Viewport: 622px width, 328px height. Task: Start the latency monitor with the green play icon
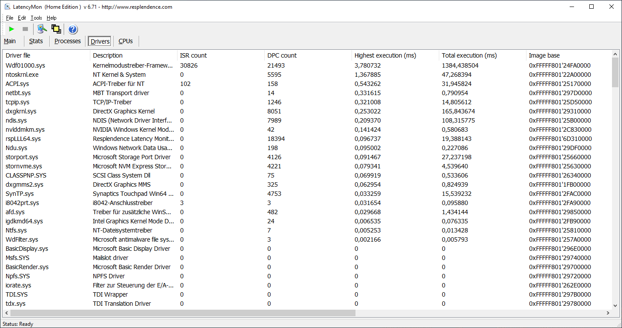pos(12,29)
